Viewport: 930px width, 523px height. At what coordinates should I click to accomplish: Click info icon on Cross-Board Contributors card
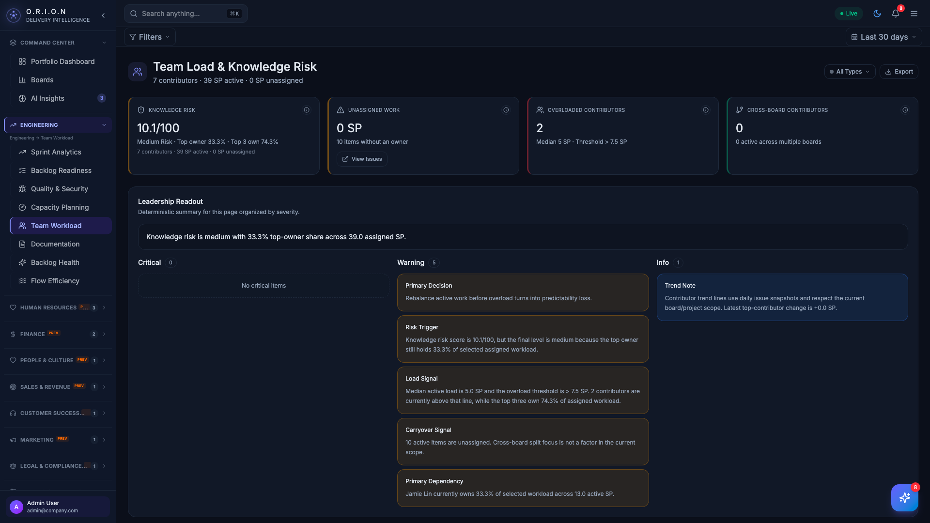tap(905, 110)
